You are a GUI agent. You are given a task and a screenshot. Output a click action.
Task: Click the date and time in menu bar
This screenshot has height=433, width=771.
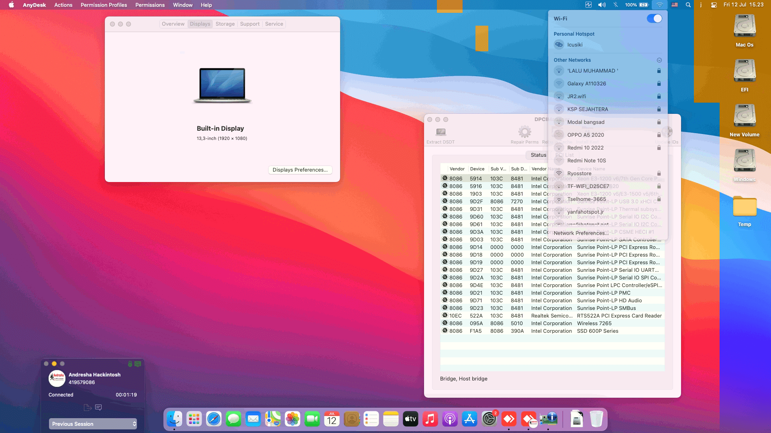pos(743,5)
